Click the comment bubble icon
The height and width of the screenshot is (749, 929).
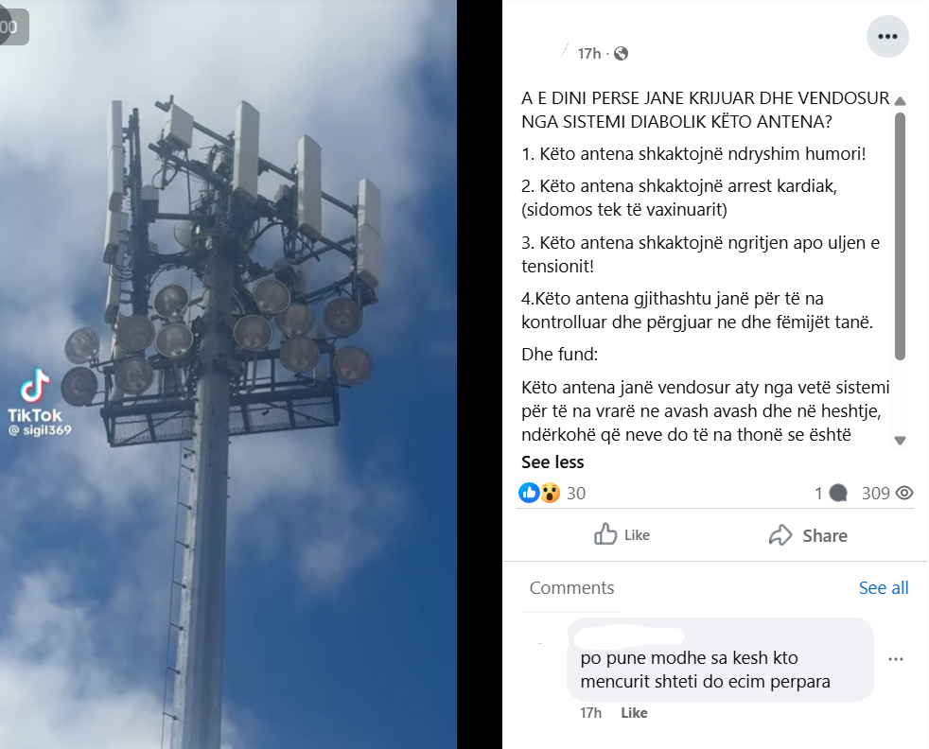[838, 494]
